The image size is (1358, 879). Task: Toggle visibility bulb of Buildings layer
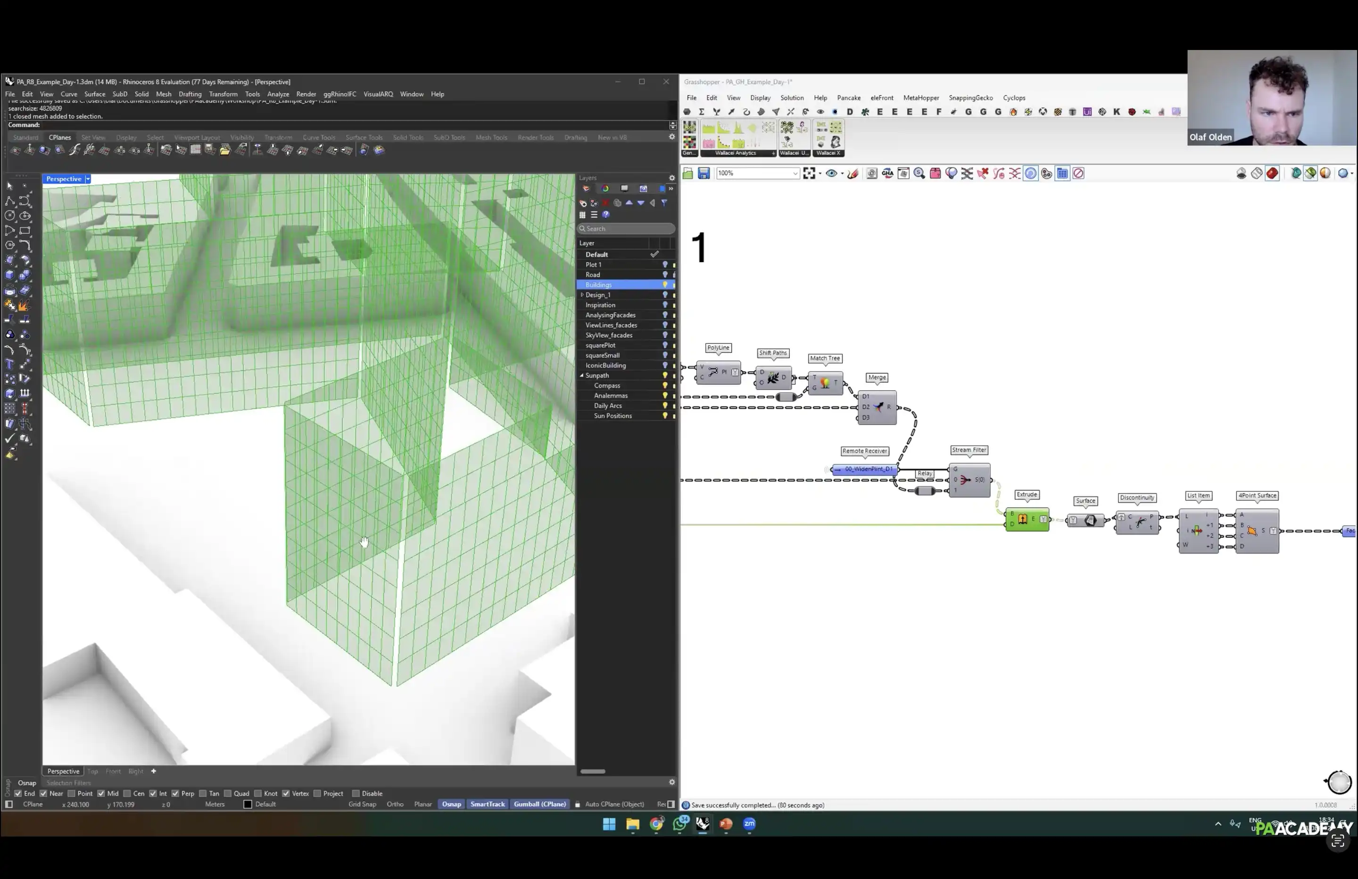click(665, 285)
